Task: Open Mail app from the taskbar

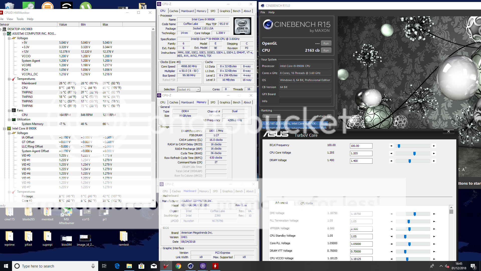Action: click(x=154, y=266)
